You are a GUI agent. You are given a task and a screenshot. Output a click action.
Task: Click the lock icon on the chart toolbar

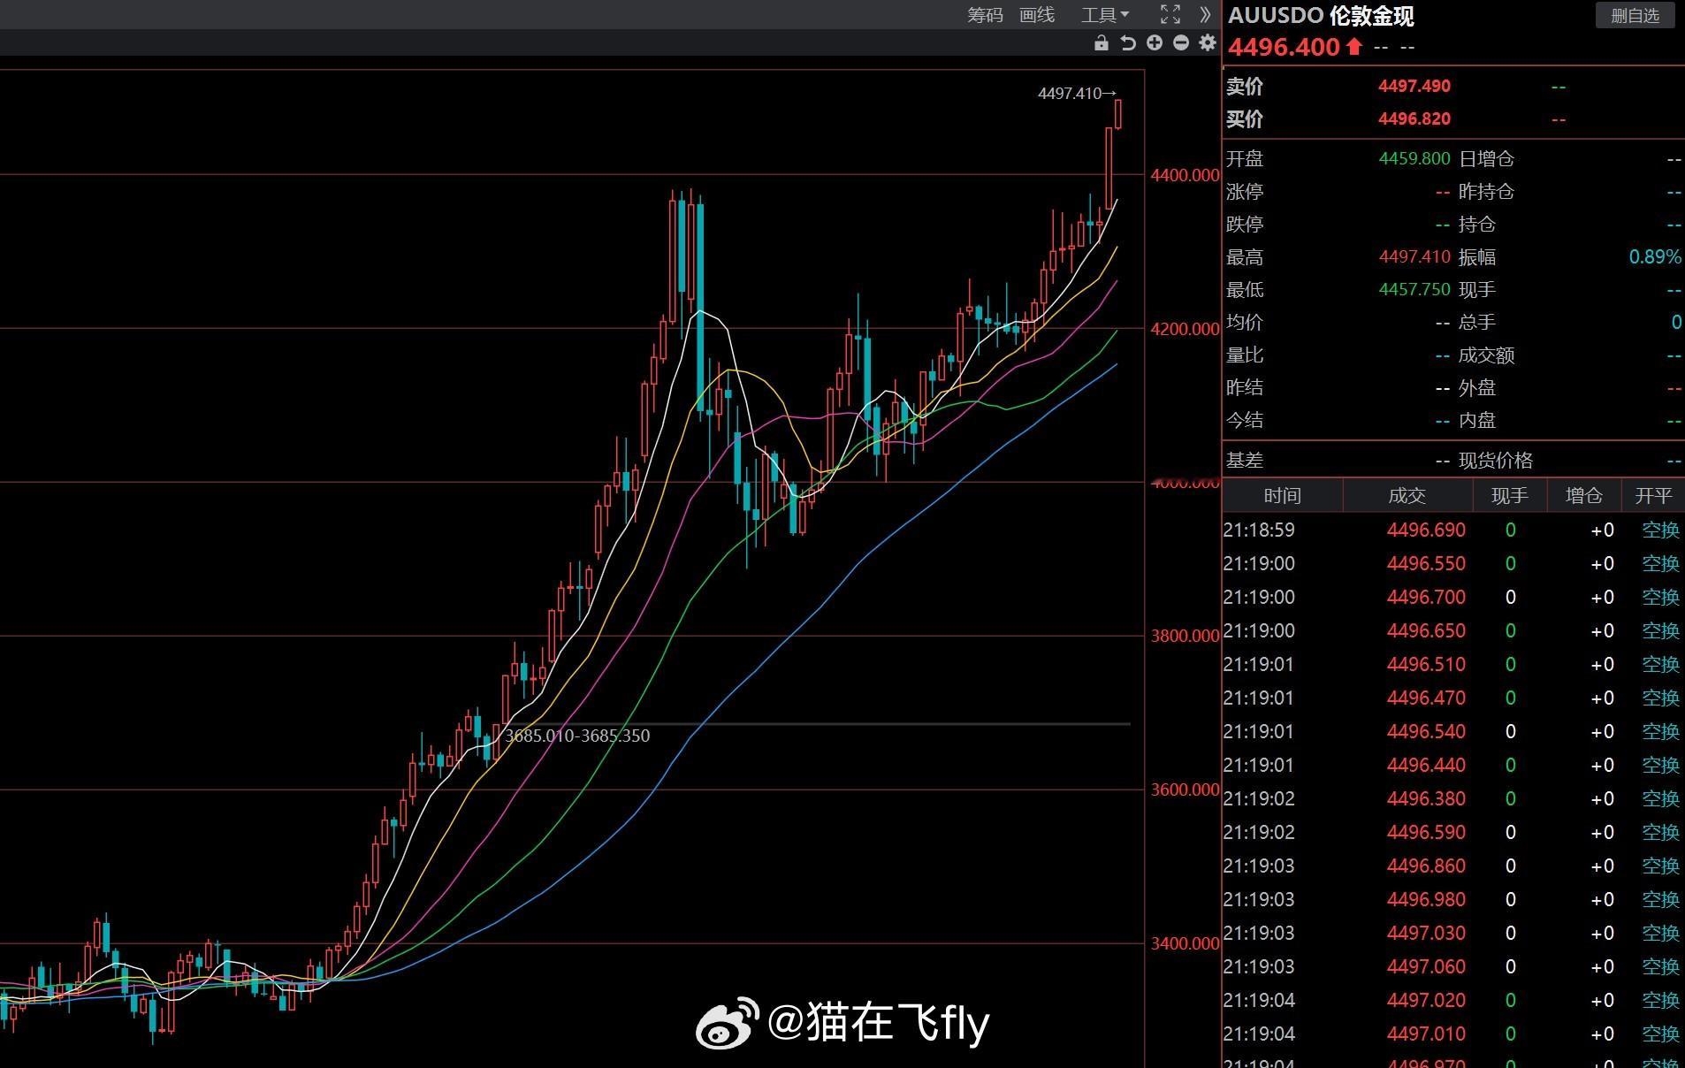pos(1102,42)
